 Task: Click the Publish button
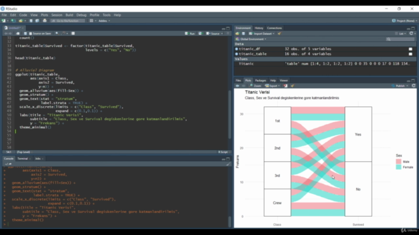click(x=398, y=86)
